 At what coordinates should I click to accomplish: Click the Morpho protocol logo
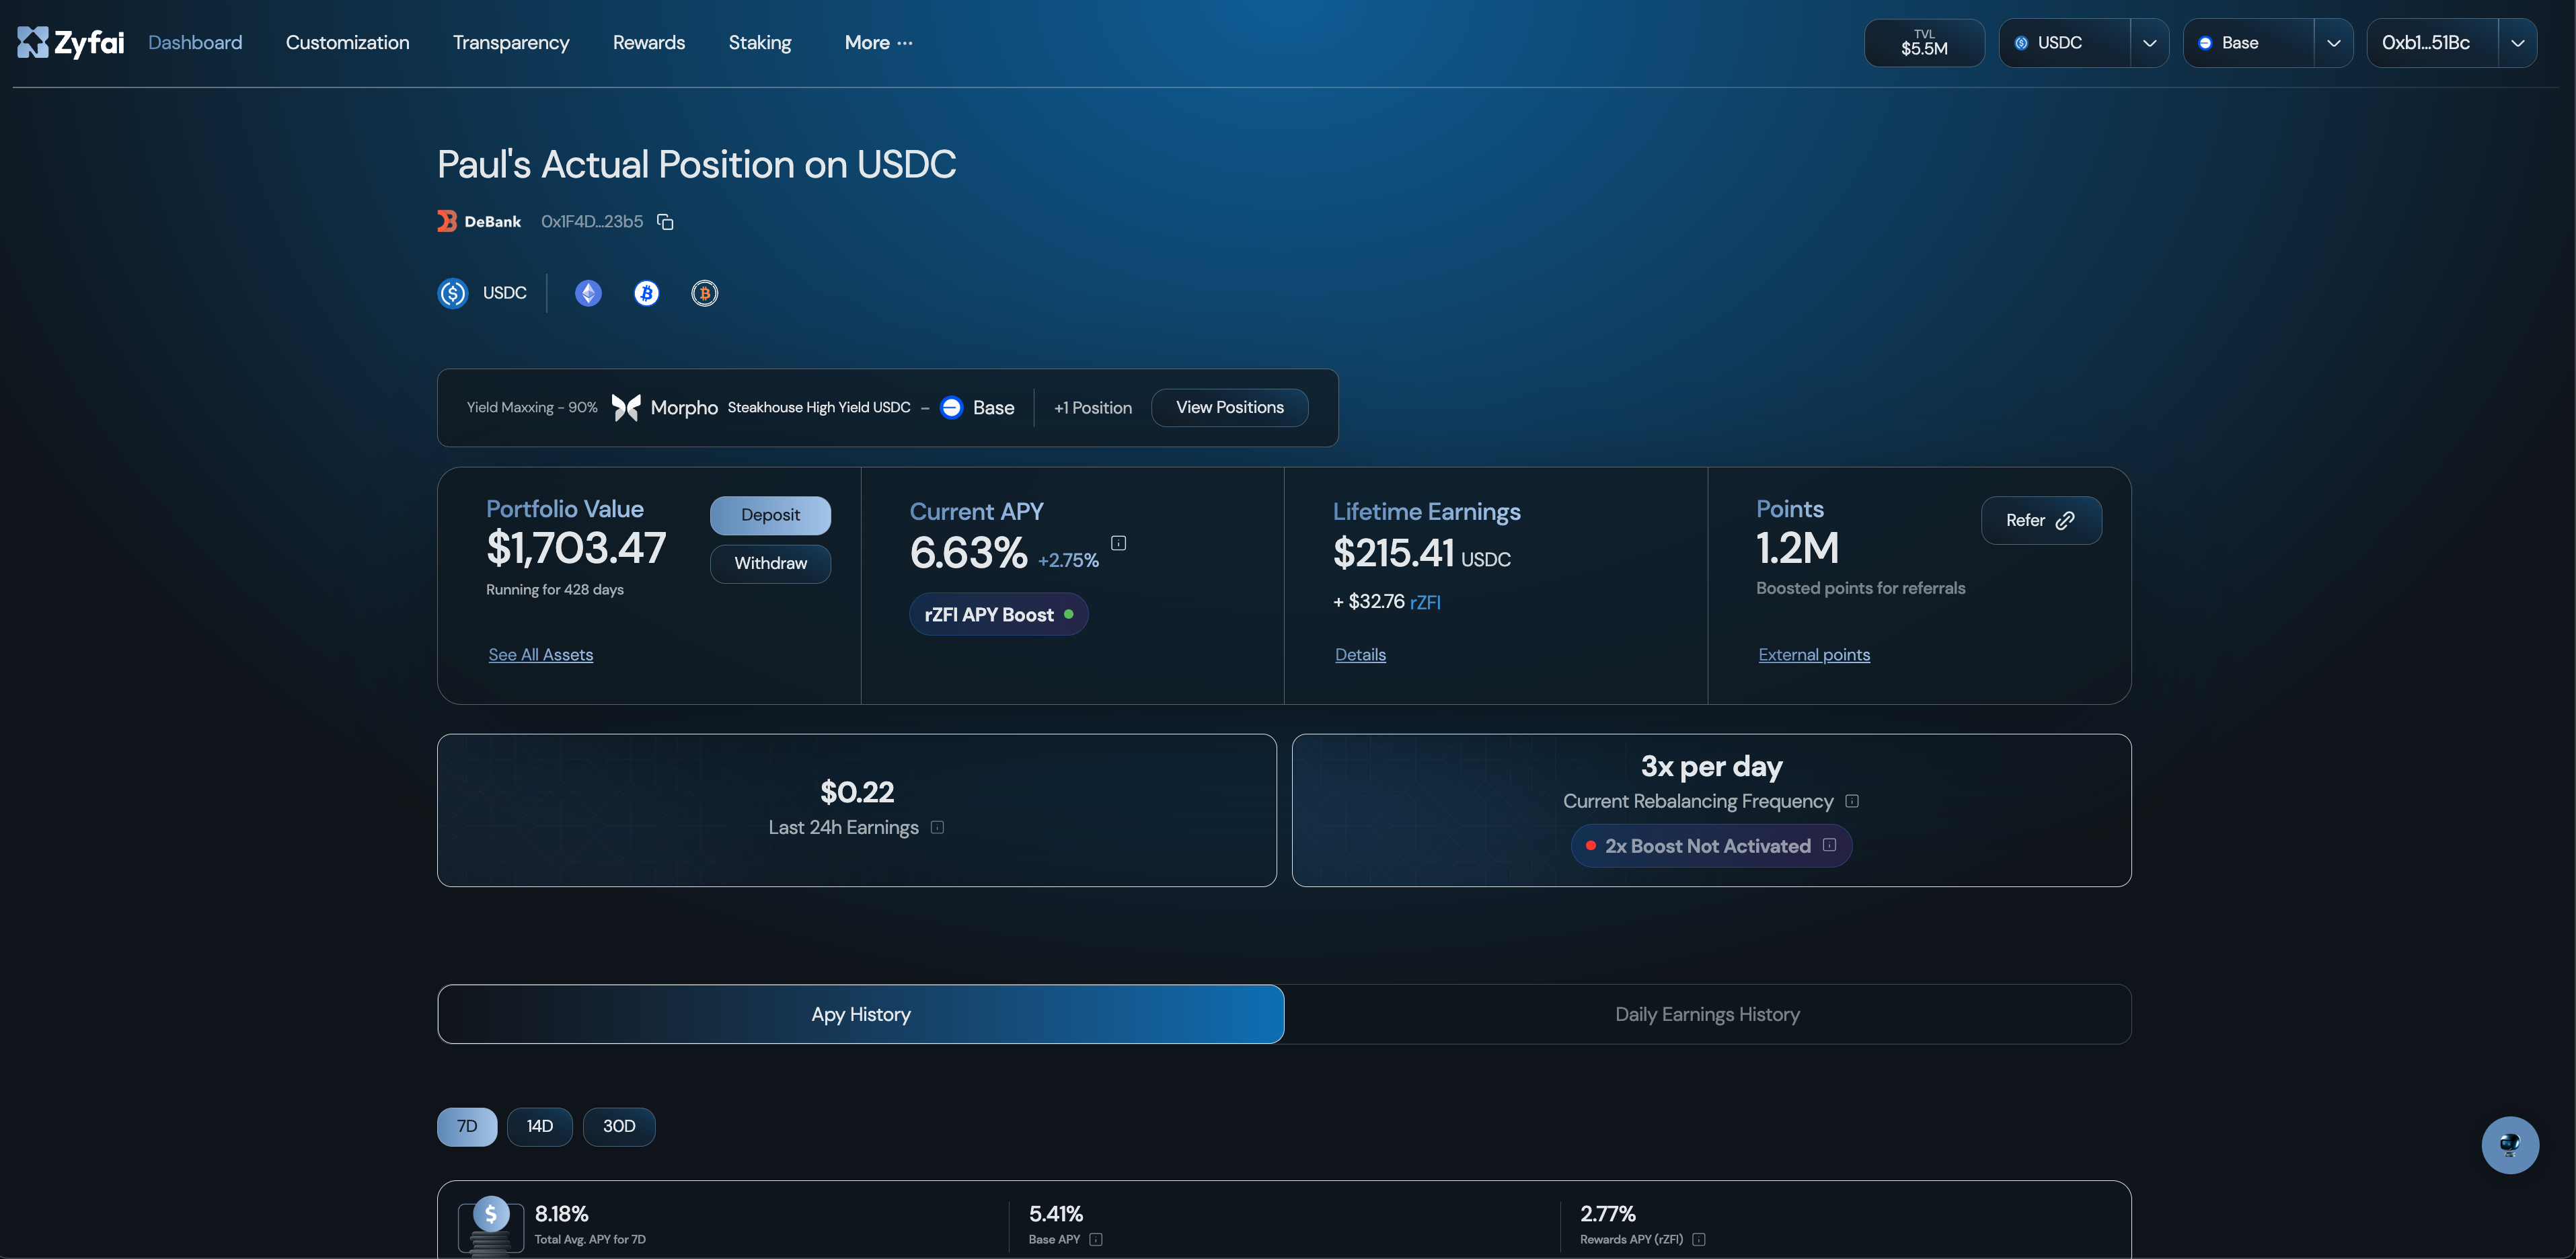(x=626, y=407)
